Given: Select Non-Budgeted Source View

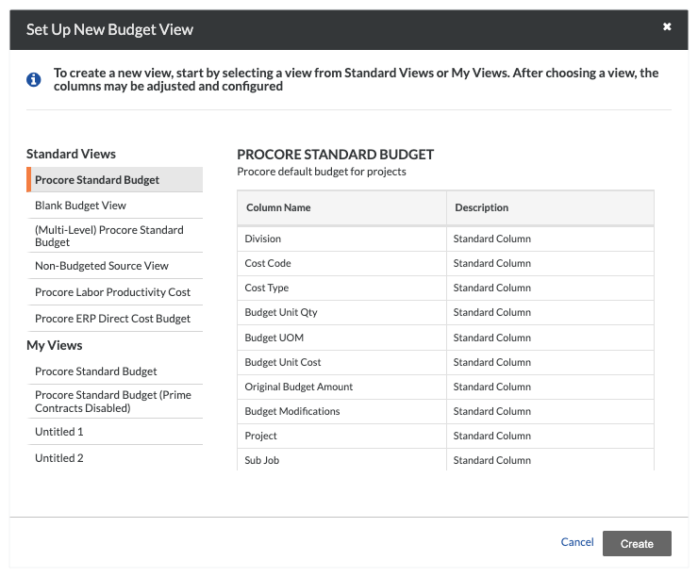Looking at the screenshot, I should click(x=115, y=266).
